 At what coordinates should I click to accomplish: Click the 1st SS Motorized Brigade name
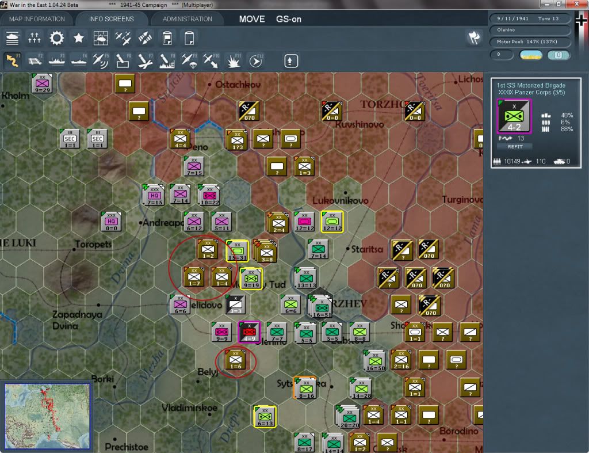(531, 85)
